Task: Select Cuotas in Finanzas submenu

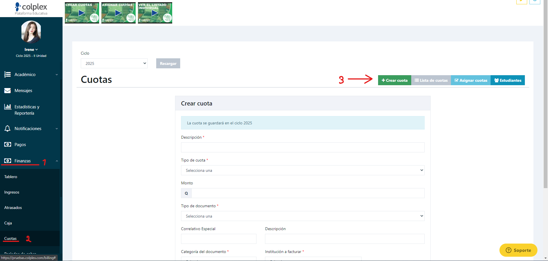Action: click(11, 238)
